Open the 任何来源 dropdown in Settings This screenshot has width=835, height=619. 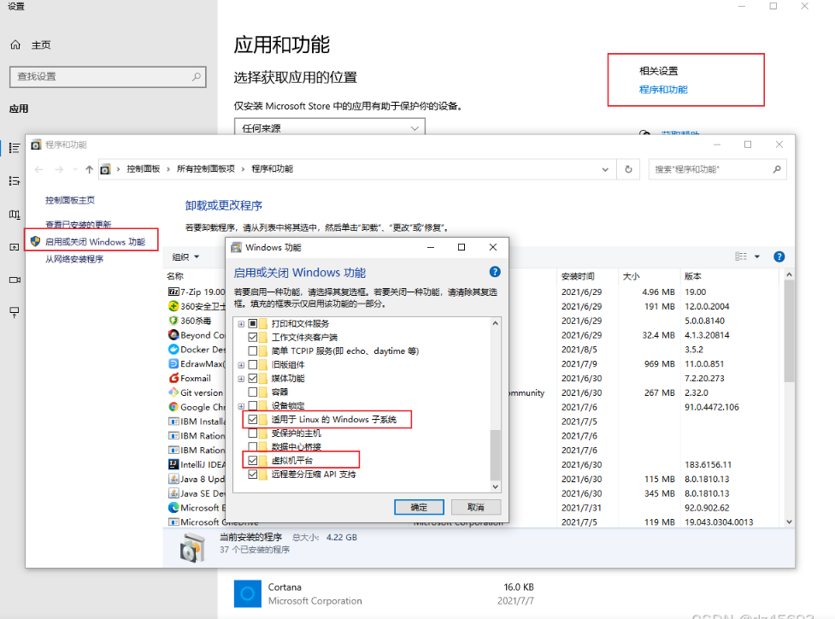[x=329, y=126]
